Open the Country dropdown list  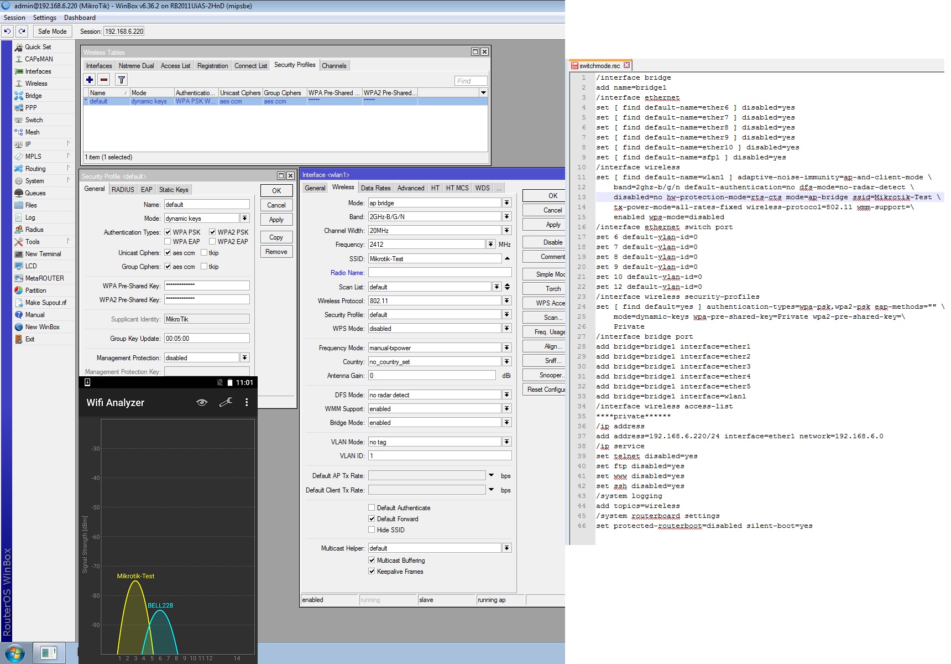coord(506,362)
